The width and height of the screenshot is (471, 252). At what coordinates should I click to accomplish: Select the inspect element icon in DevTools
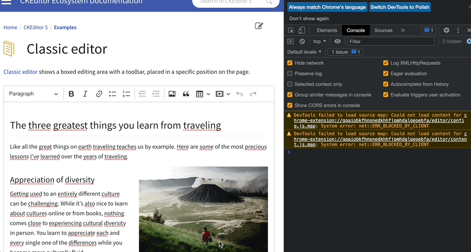point(290,30)
